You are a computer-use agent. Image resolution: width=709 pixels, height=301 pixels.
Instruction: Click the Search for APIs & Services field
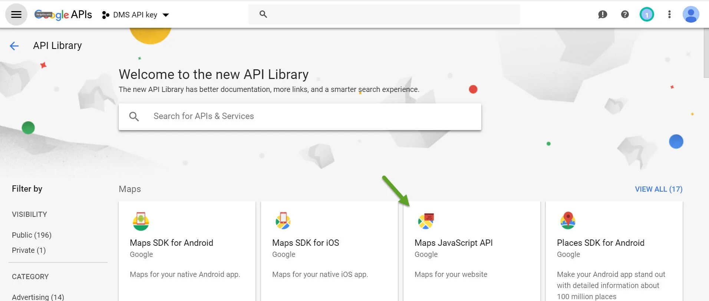coord(300,116)
